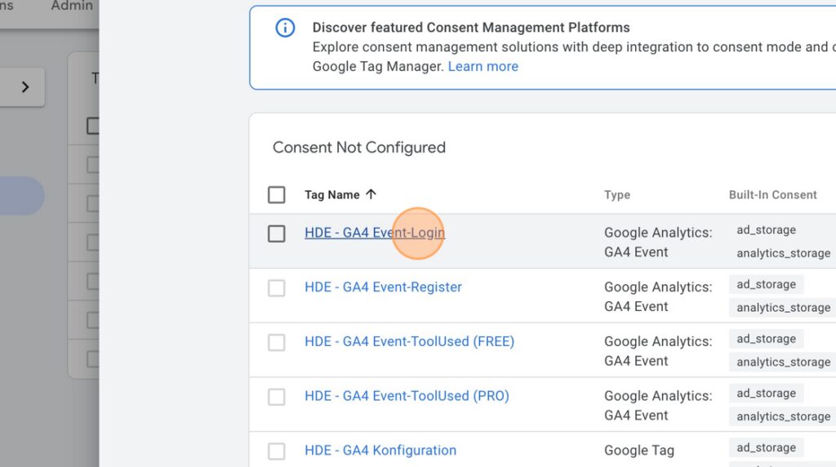Click analytics_storage chip in Event-Login row
This screenshot has width=836, height=467.
tap(783, 253)
